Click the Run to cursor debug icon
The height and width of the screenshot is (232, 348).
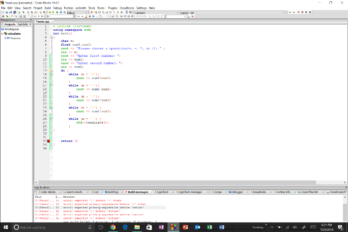tap(95, 13)
